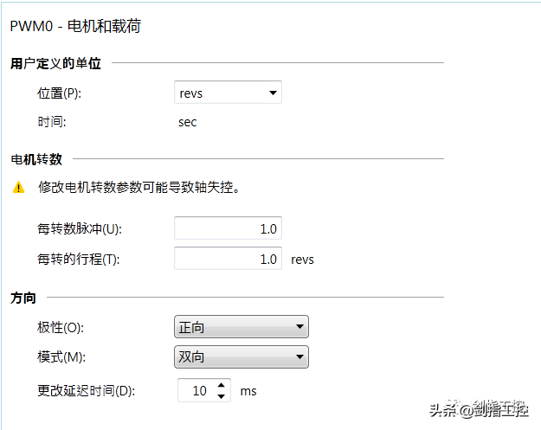Click the 每转数脉冲(U) label
The height and width of the screenshot is (430, 541).
coord(77,229)
